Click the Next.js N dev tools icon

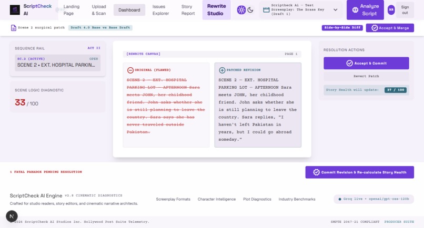tap(12, 216)
